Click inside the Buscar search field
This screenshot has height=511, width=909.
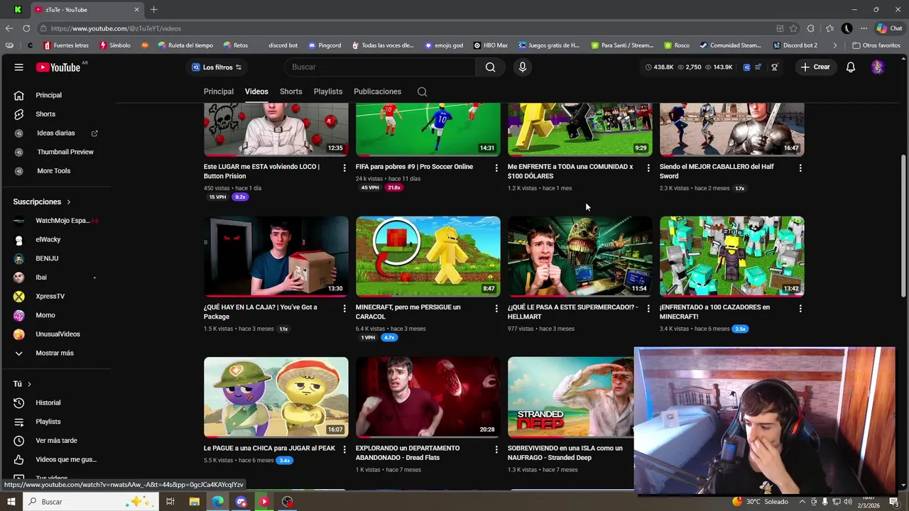(380, 67)
